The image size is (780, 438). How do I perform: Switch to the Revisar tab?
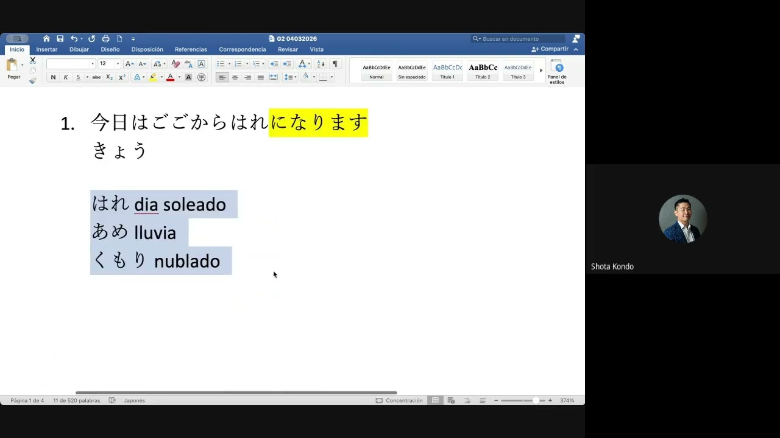click(x=288, y=49)
